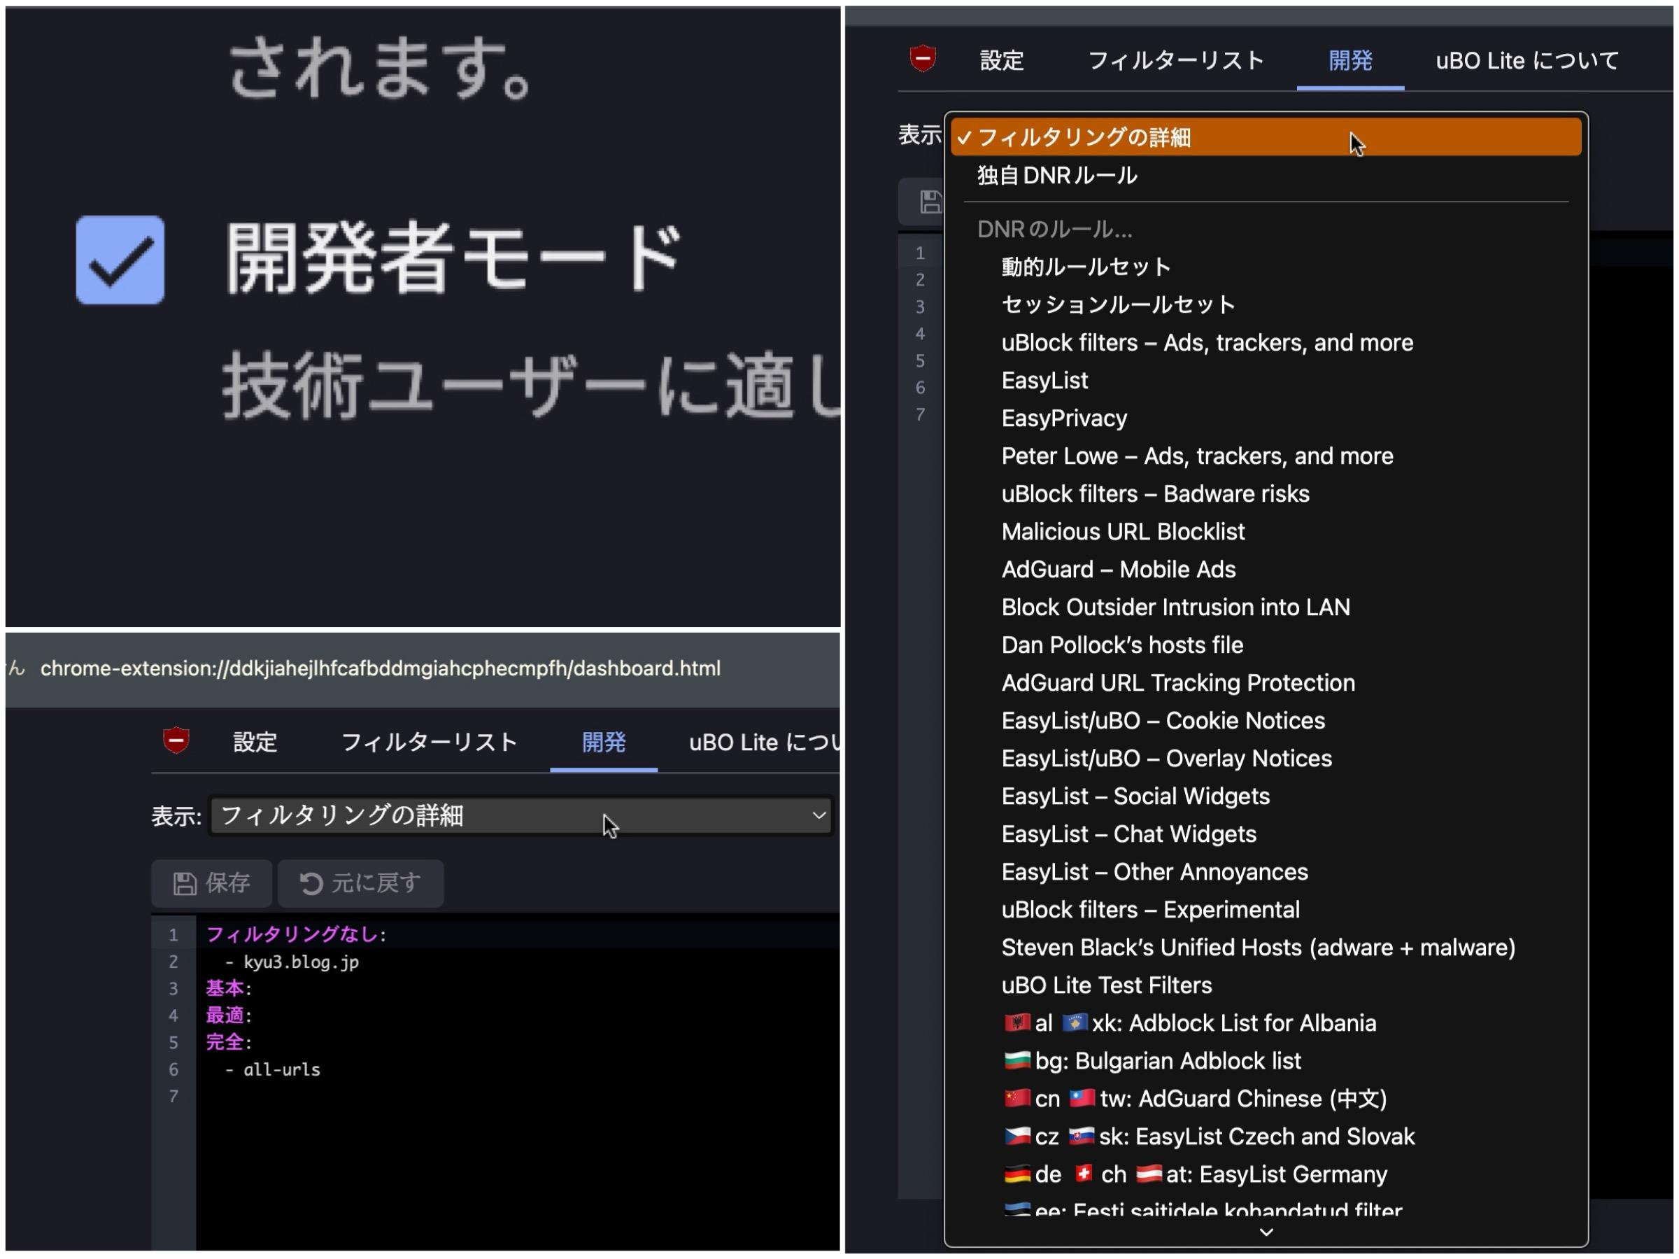The image size is (1679, 1259).
Task: Select EasyPrivacy option
Action: coord(1266,418)
